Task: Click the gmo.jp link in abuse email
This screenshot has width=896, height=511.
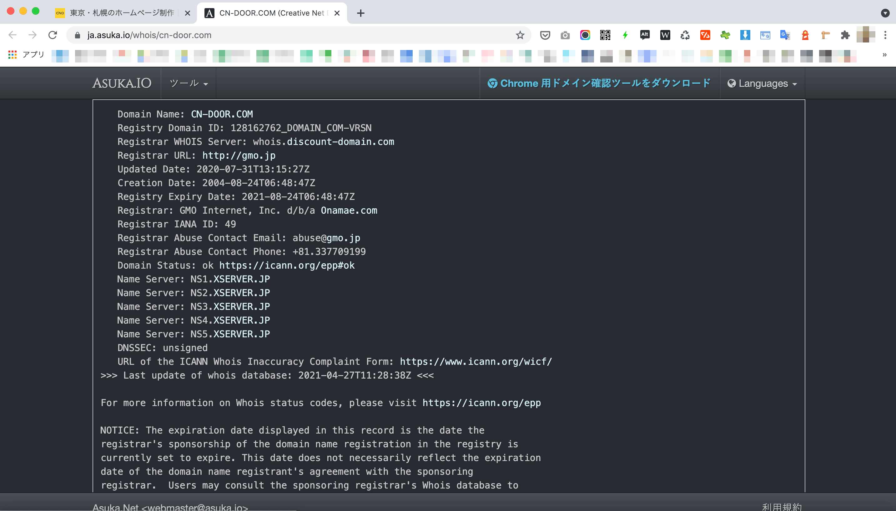Action: tap(343, 238)
